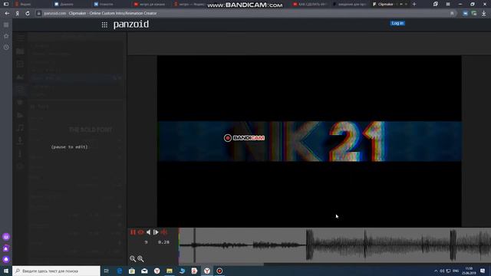491x276 pixels.
Task: Switch to the 'интро для канала' tab
Action: coord(150,5)
